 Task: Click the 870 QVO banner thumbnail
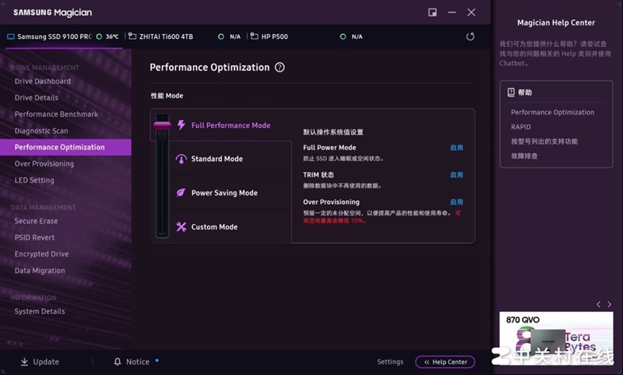(556, 338)
